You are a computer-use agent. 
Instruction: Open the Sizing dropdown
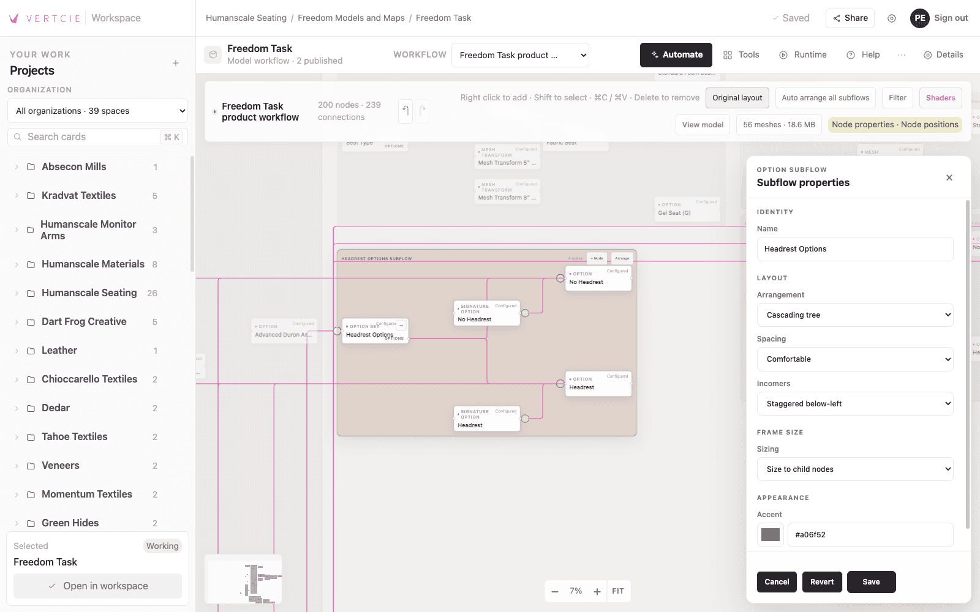coord(855,469)
